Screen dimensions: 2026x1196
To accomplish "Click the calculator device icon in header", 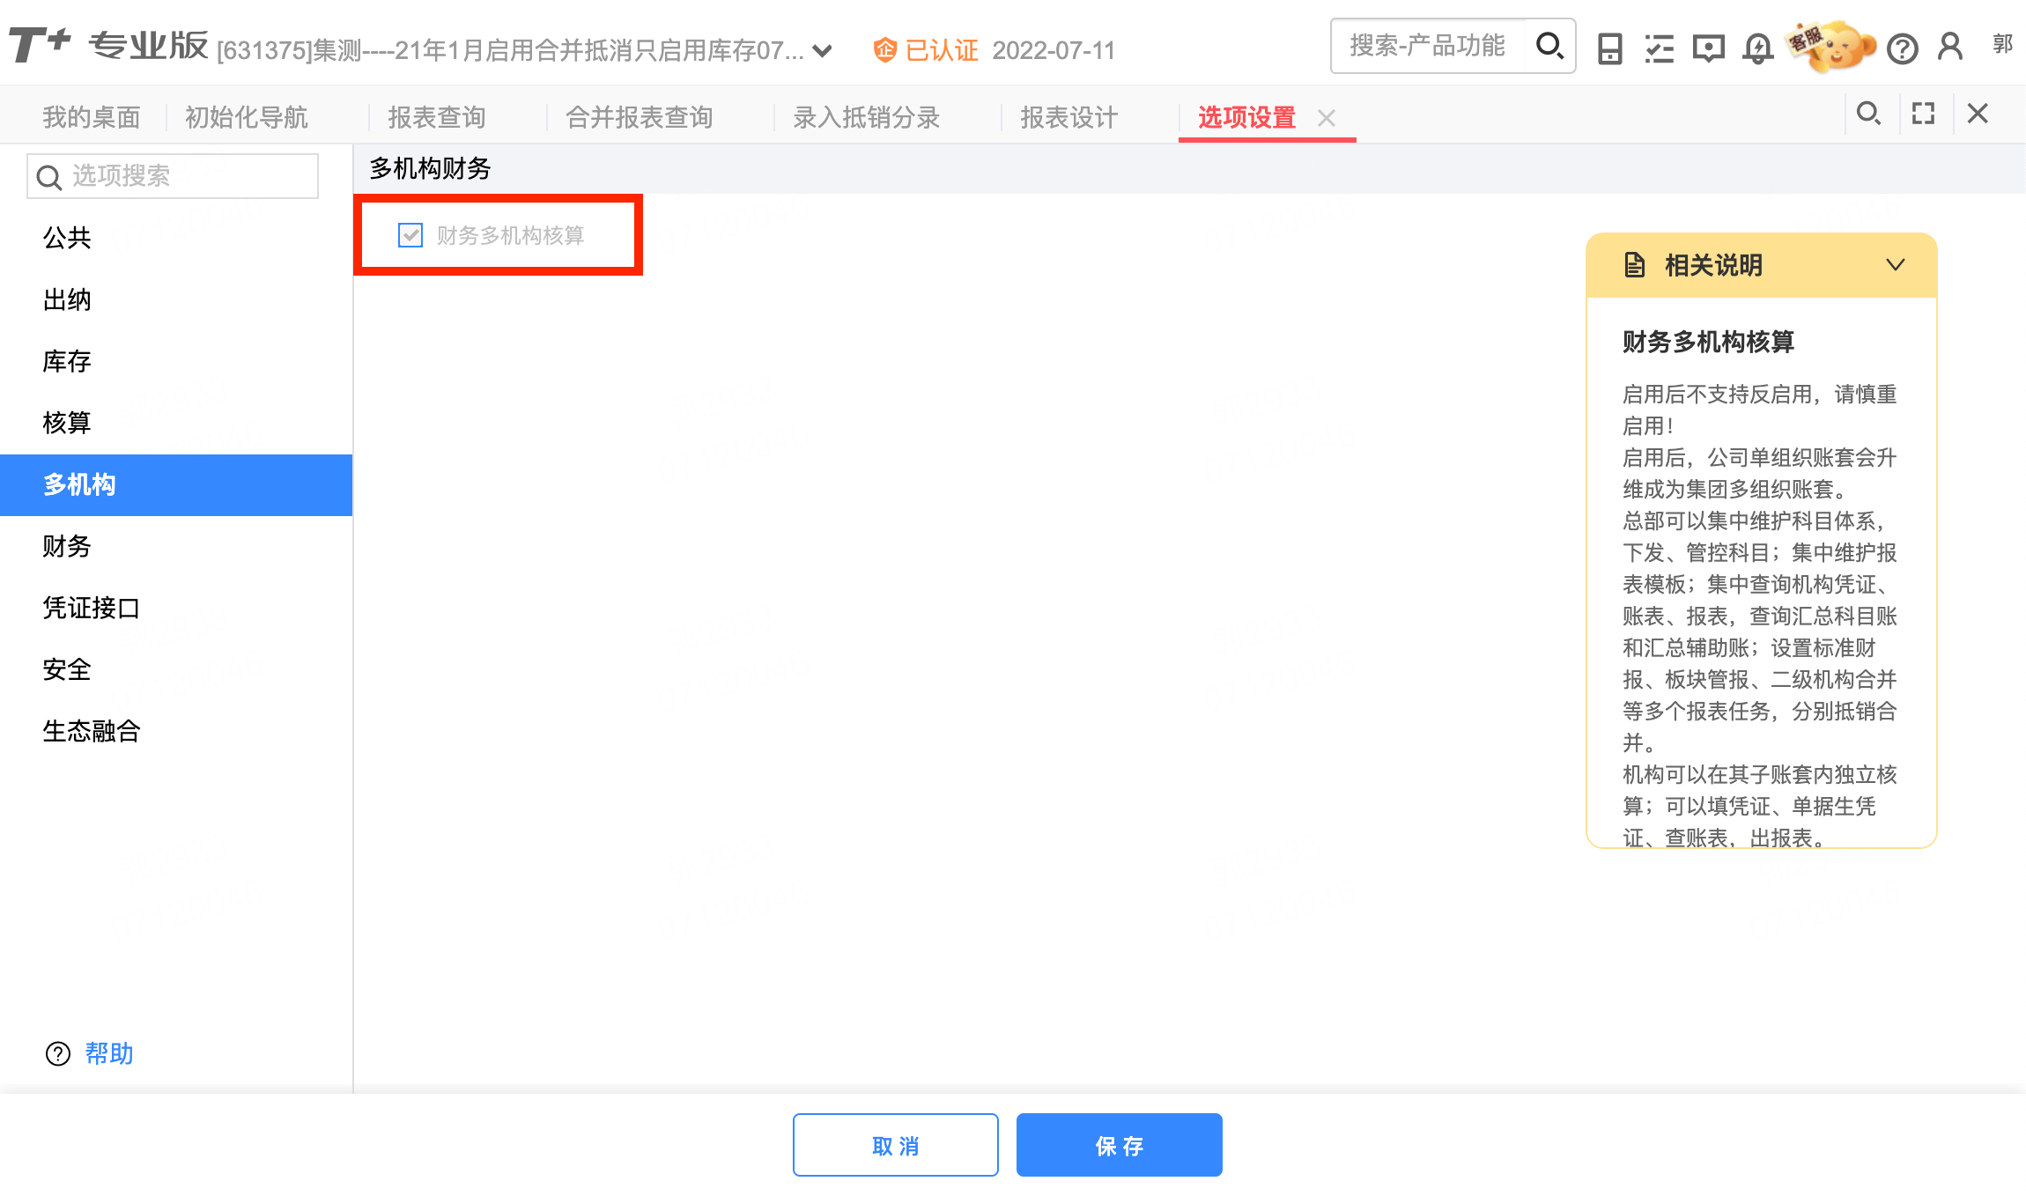I will point(1609,48).
